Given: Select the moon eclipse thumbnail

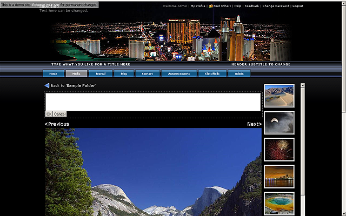Looking at the screenshot, I should pyautogui.click(x=279, y=123).
